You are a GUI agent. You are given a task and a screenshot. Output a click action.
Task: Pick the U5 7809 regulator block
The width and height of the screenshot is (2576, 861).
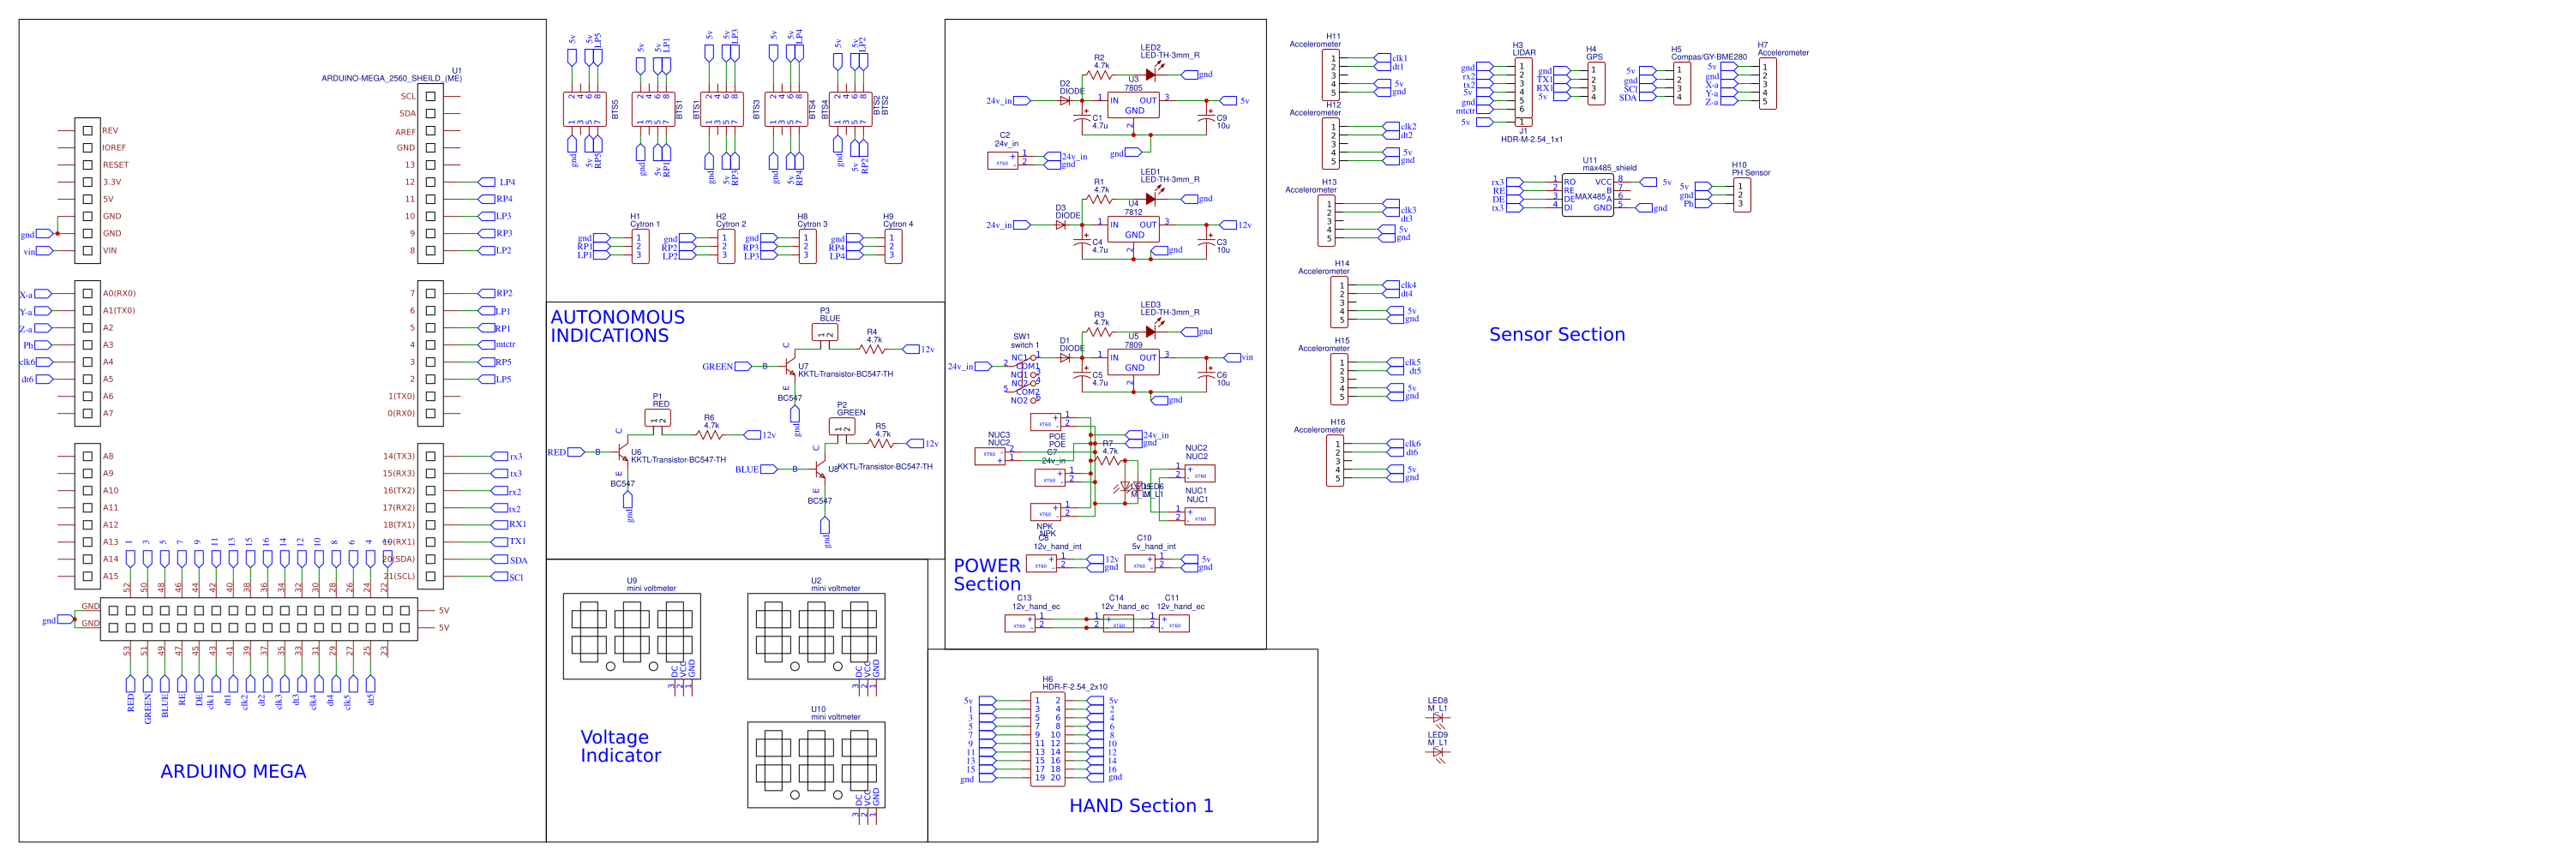click(x=1133, y=362)
